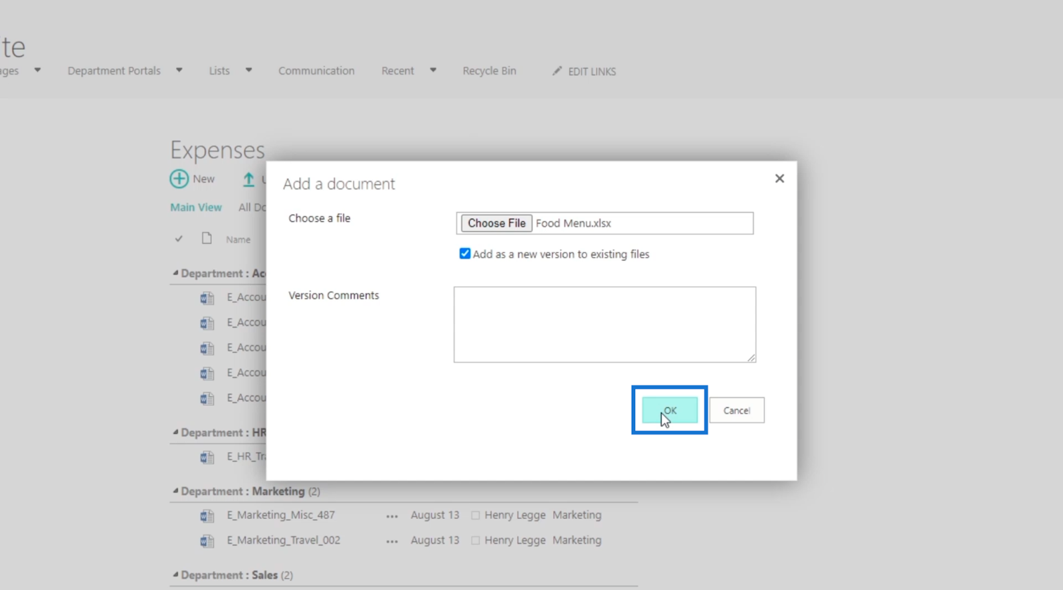Click Word icon for E_Marketing_Travel_002

point(207,541)
